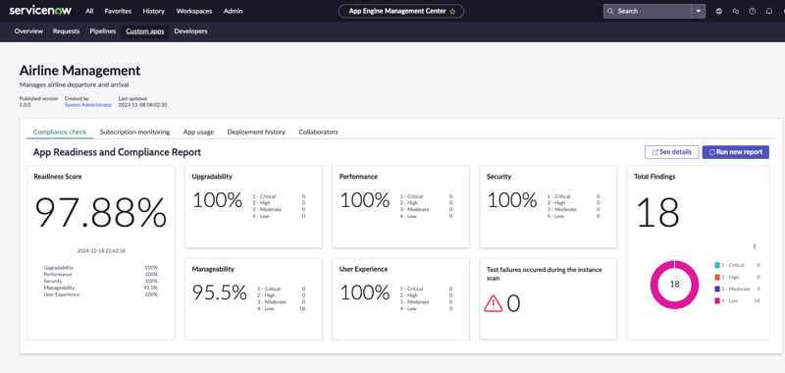Click the Manageability 95.5% score

pos(220,293)
